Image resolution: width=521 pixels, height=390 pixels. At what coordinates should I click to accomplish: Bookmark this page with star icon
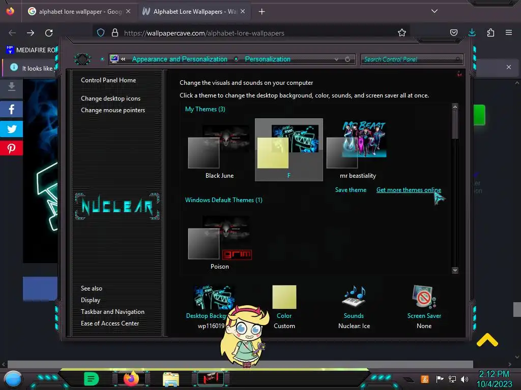coord(402,32)
